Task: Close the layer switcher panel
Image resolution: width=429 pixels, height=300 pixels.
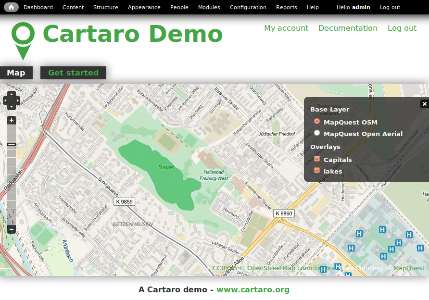Action: click(424, 104)
